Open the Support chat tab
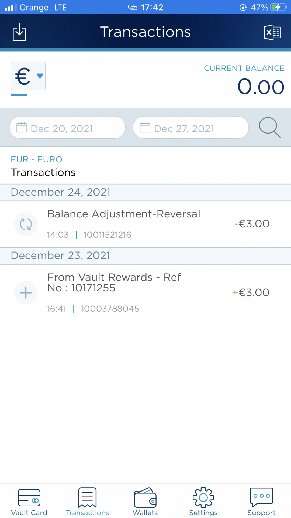 261,501
